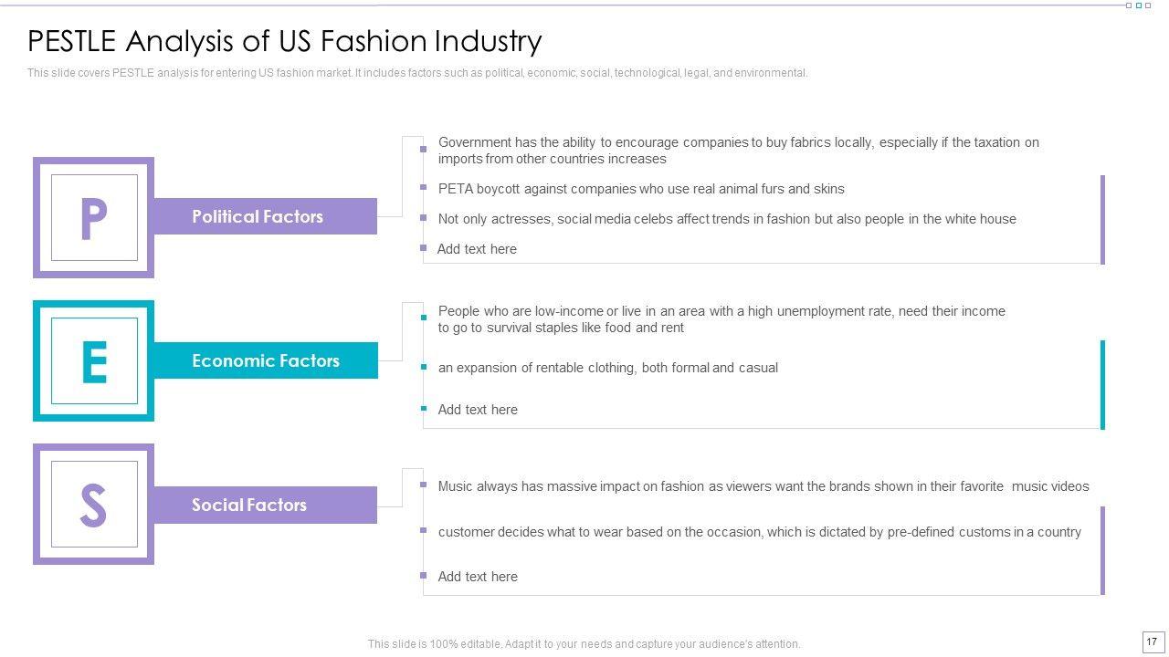Click the slide title PESTLE Analysis heading
Image resolution: width=1169 pixels, height=657 pixels.
pyautogui.click(x=285, y=41)
